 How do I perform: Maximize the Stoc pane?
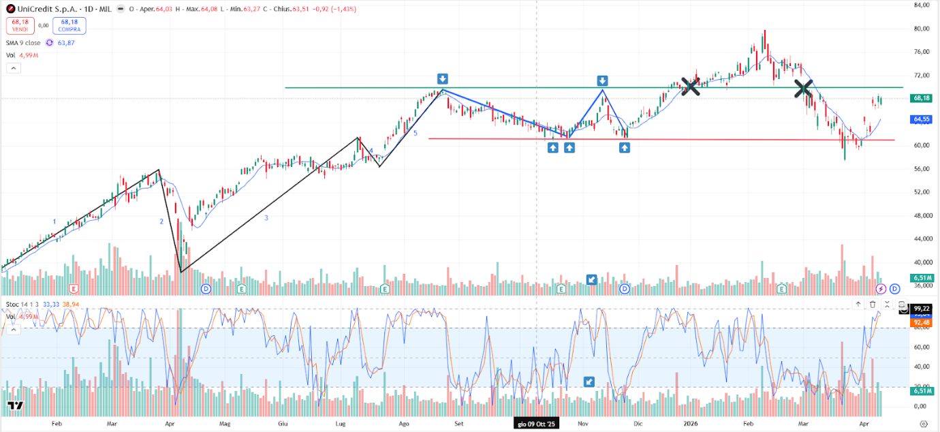point(901,305)
